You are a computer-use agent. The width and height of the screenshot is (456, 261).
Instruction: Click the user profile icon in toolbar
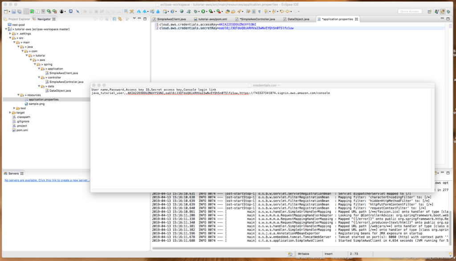tap(61, 11)
